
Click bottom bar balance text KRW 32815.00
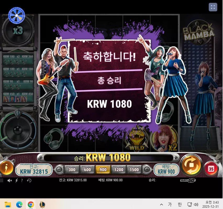click(x=73, y=180)
